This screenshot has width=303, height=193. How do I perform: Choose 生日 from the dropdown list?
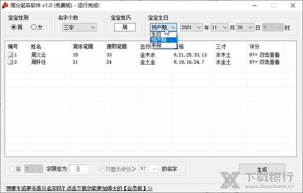(163, 35)
